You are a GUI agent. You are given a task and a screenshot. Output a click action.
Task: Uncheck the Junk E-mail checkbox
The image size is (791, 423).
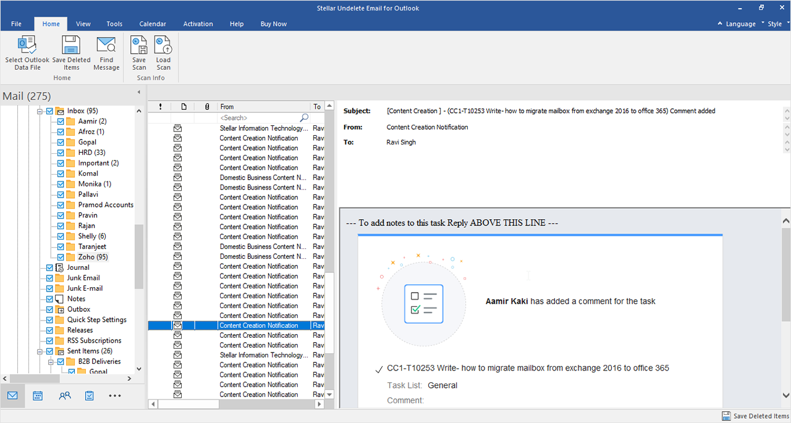(49, 288)
